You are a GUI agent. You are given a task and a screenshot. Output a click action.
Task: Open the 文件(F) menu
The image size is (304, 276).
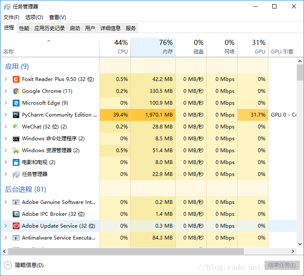click(11, 17)
